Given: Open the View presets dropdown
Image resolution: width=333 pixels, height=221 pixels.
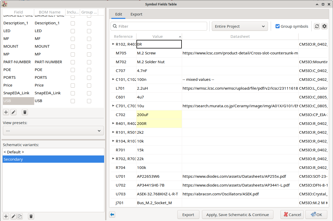Looking at the screenshot, I should click(x=53, y=131).
